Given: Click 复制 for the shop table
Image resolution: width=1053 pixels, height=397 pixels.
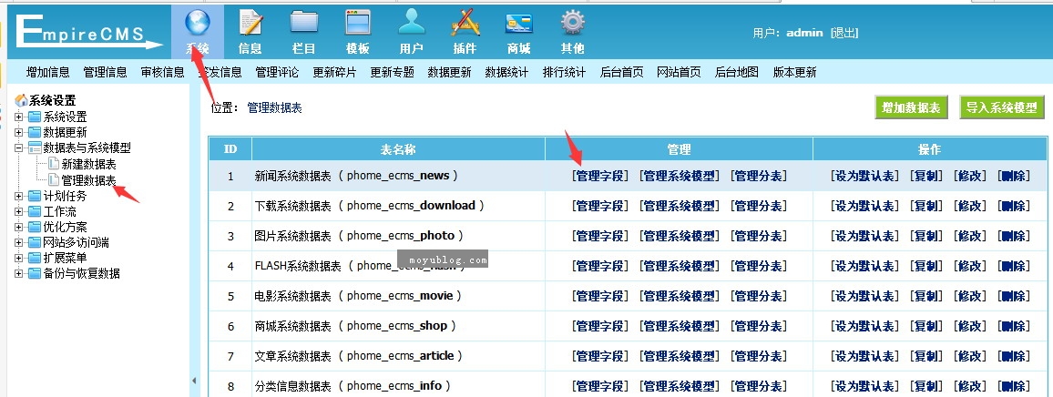Looking at the screenshot, I should click(926, 326).
